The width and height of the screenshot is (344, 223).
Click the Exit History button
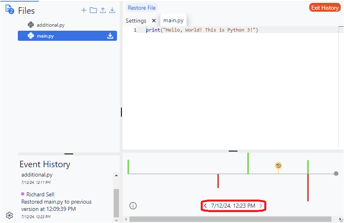pyautogui.click(x=325, y=8)
